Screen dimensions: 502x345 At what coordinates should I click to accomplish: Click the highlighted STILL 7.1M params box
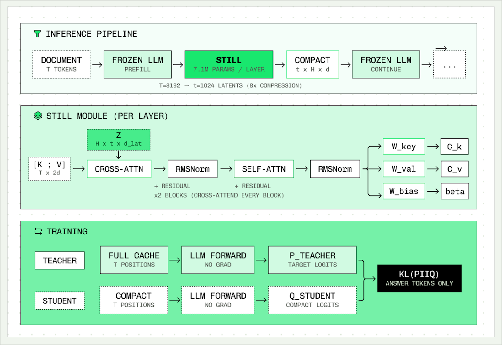229,64
